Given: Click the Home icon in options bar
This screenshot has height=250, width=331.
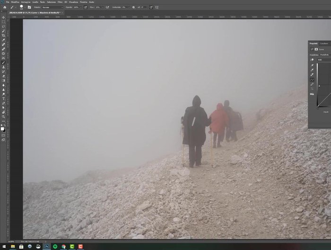Looking at the screenshot, I should [x=4, y=8].
